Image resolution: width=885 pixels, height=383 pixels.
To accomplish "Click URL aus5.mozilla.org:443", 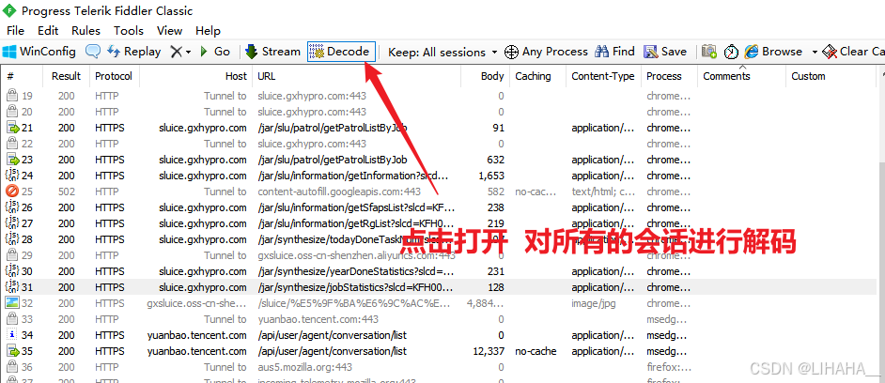I will click(304, 367).
